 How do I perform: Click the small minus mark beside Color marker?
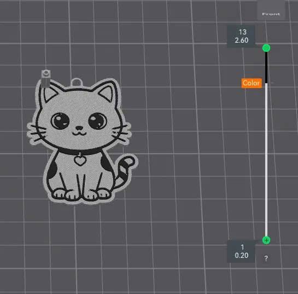(x=272, y=83)
